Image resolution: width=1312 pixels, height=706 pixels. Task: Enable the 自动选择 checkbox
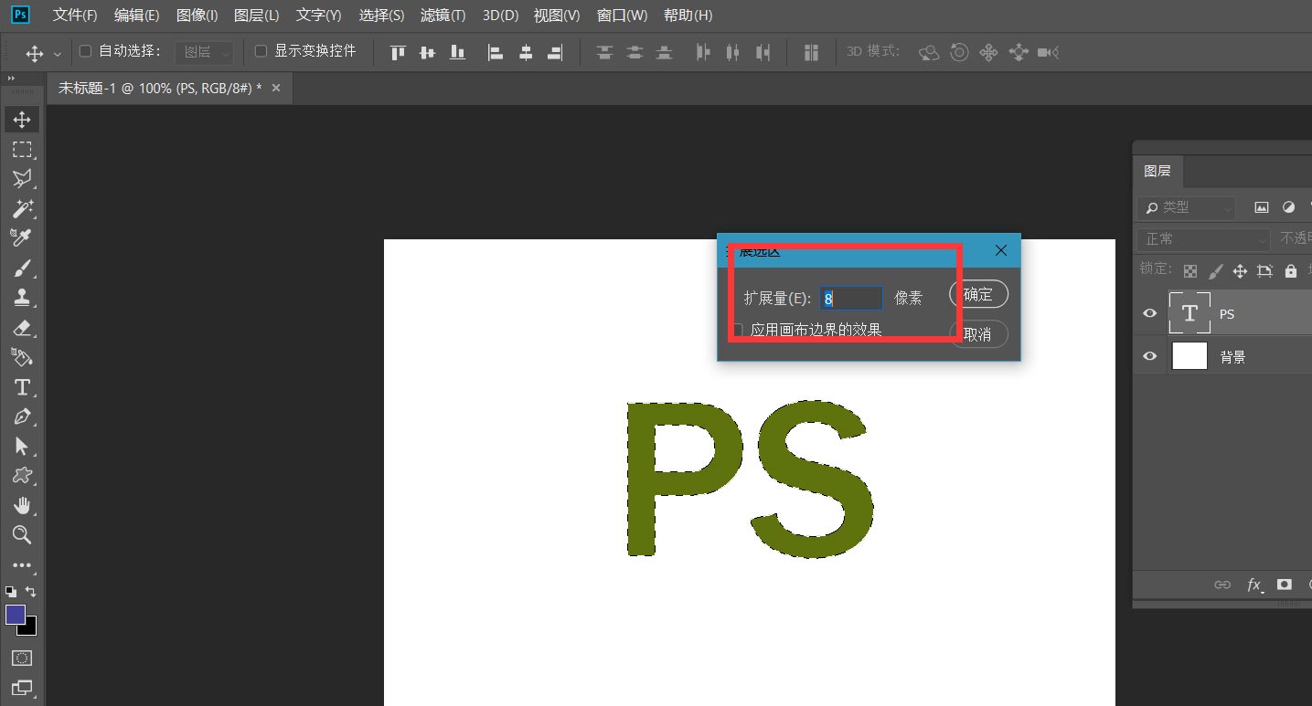pos(85,51)
